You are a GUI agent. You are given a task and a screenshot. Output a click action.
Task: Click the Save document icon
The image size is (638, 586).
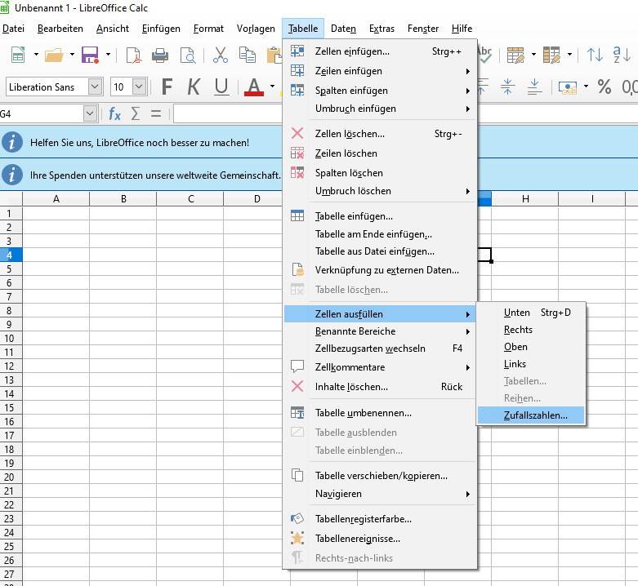90,55
